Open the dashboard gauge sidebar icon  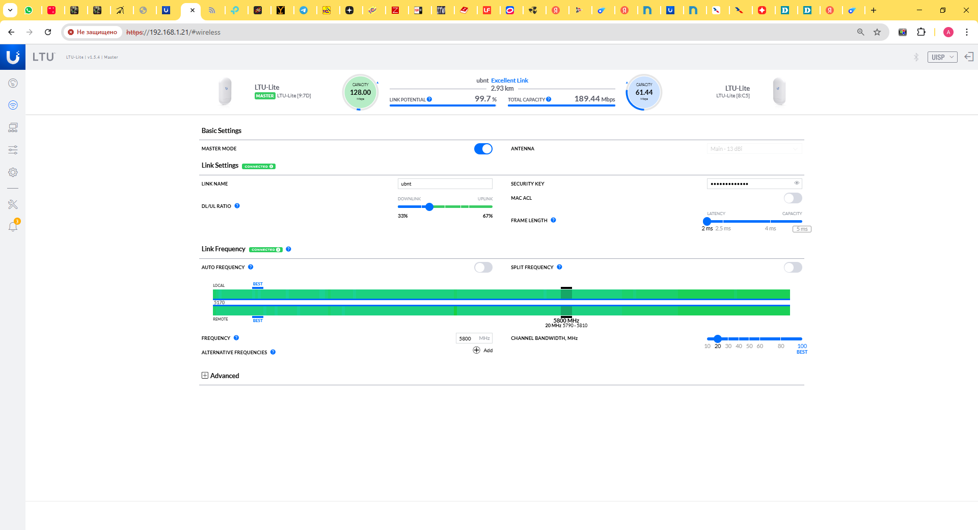coord(13,83)
